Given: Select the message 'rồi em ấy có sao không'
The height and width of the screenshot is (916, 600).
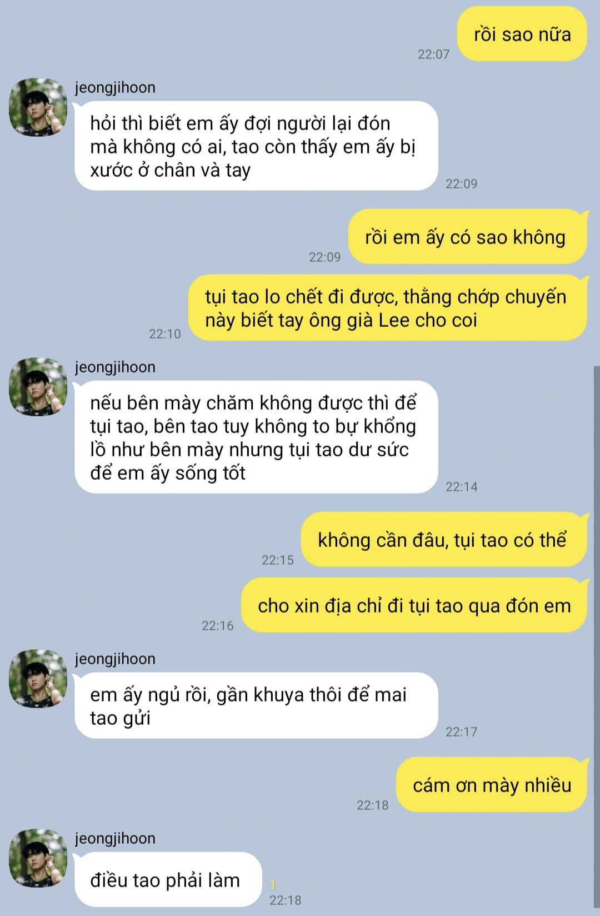Looking at the screenshot, I should (467, 237).
